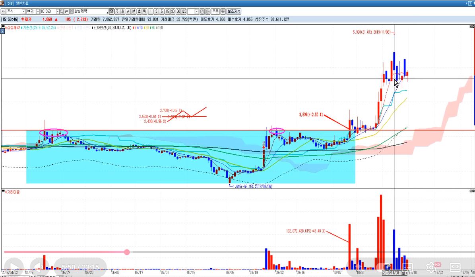Click the 거래대금 volume panel label

click(14, 192)
